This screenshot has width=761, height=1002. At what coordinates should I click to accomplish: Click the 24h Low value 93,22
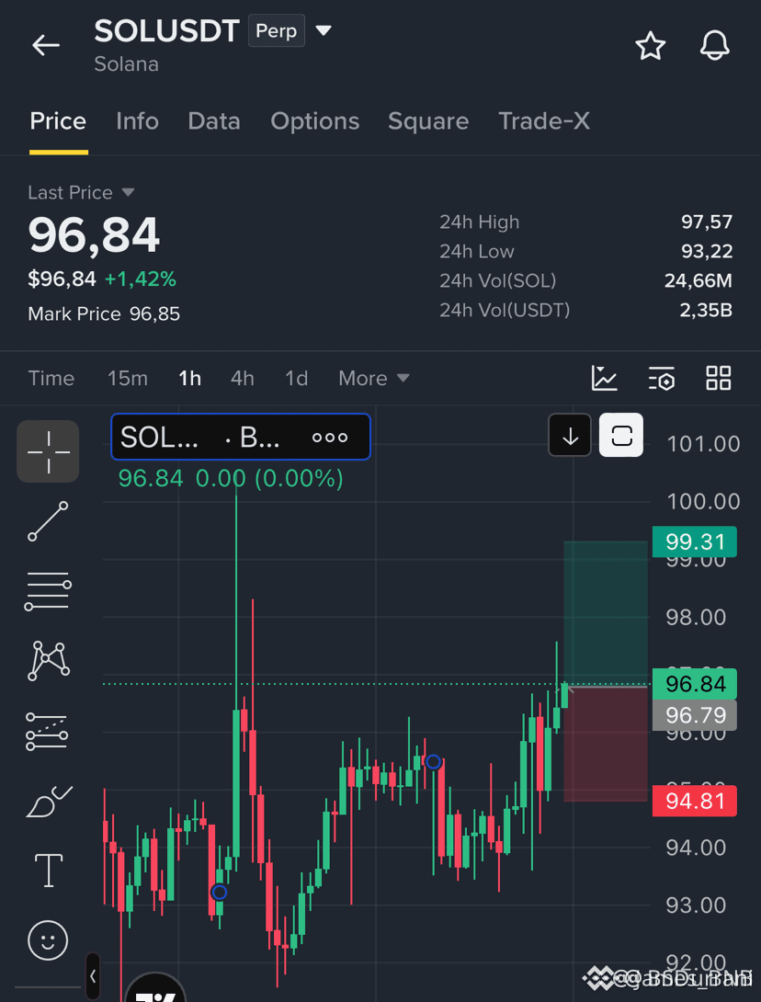[707, 251]
